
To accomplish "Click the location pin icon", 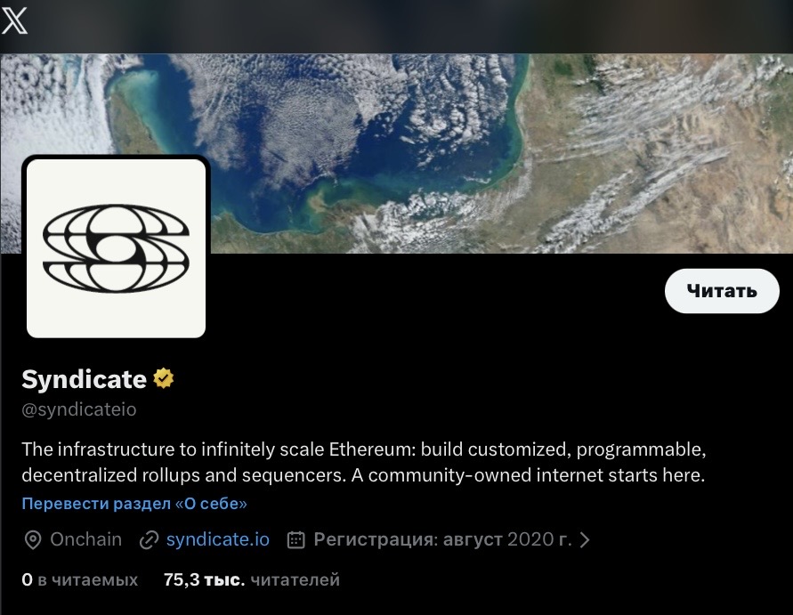I will click(33, 539).
